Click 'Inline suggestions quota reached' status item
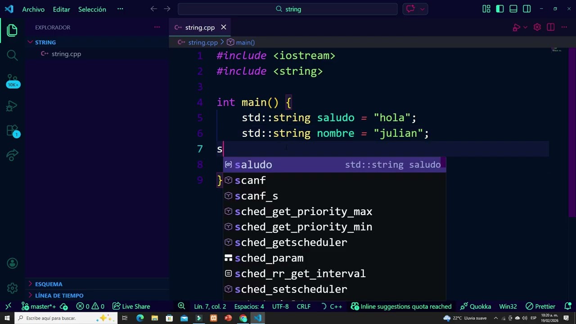Viewport: 576px width, 324px height. point(401,306)
